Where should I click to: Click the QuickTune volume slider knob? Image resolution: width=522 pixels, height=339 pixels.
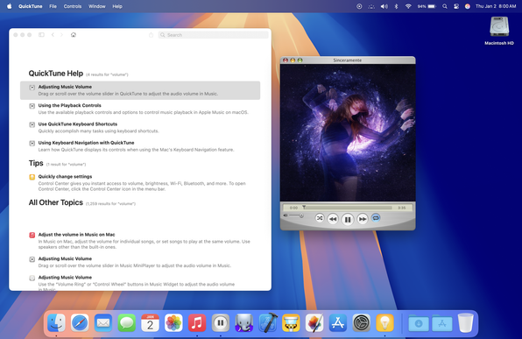pos(301,215)
